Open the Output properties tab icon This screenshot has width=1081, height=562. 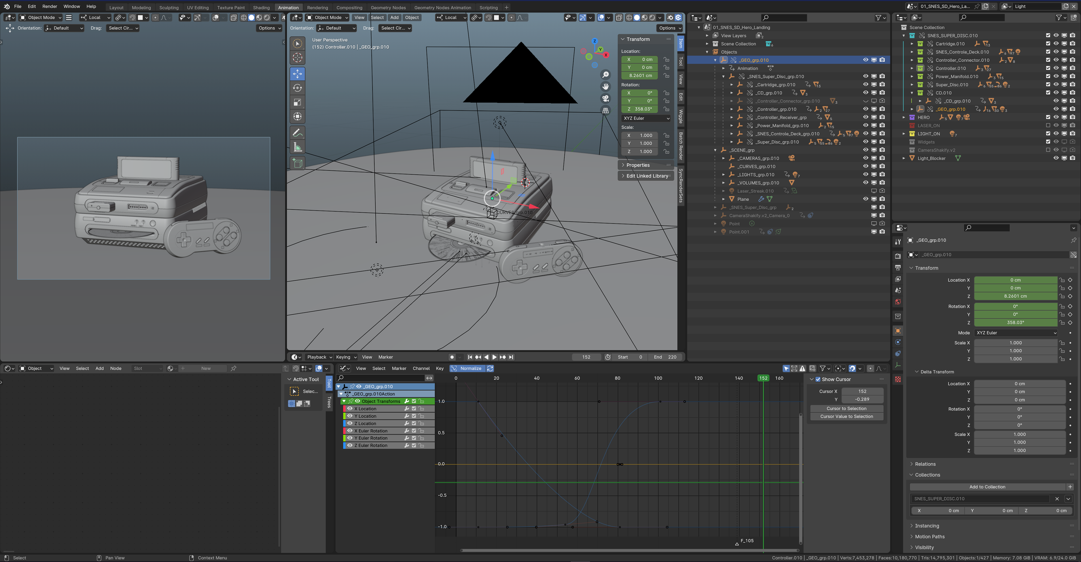pyautogui.click(x=897, y=267)
